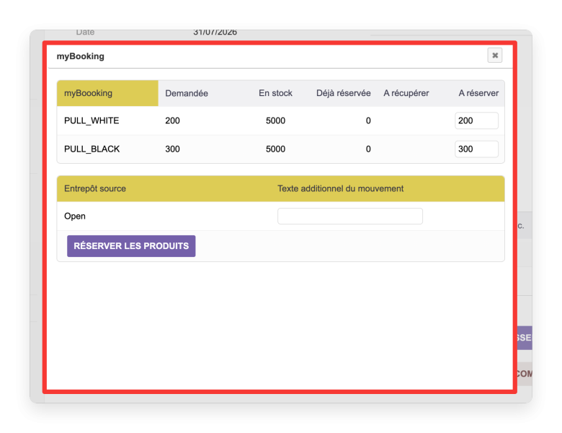Edit A réserver quantity for PULL_BLACK
The image size is (562, 433).
(476, 149)
